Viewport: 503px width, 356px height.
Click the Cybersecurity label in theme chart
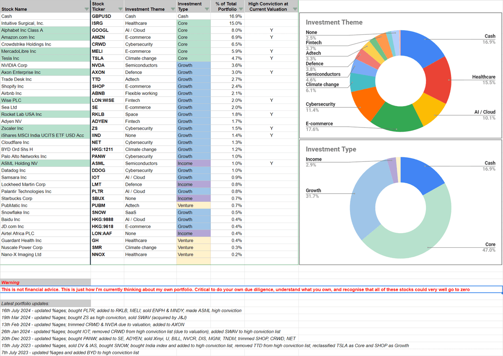321,104
